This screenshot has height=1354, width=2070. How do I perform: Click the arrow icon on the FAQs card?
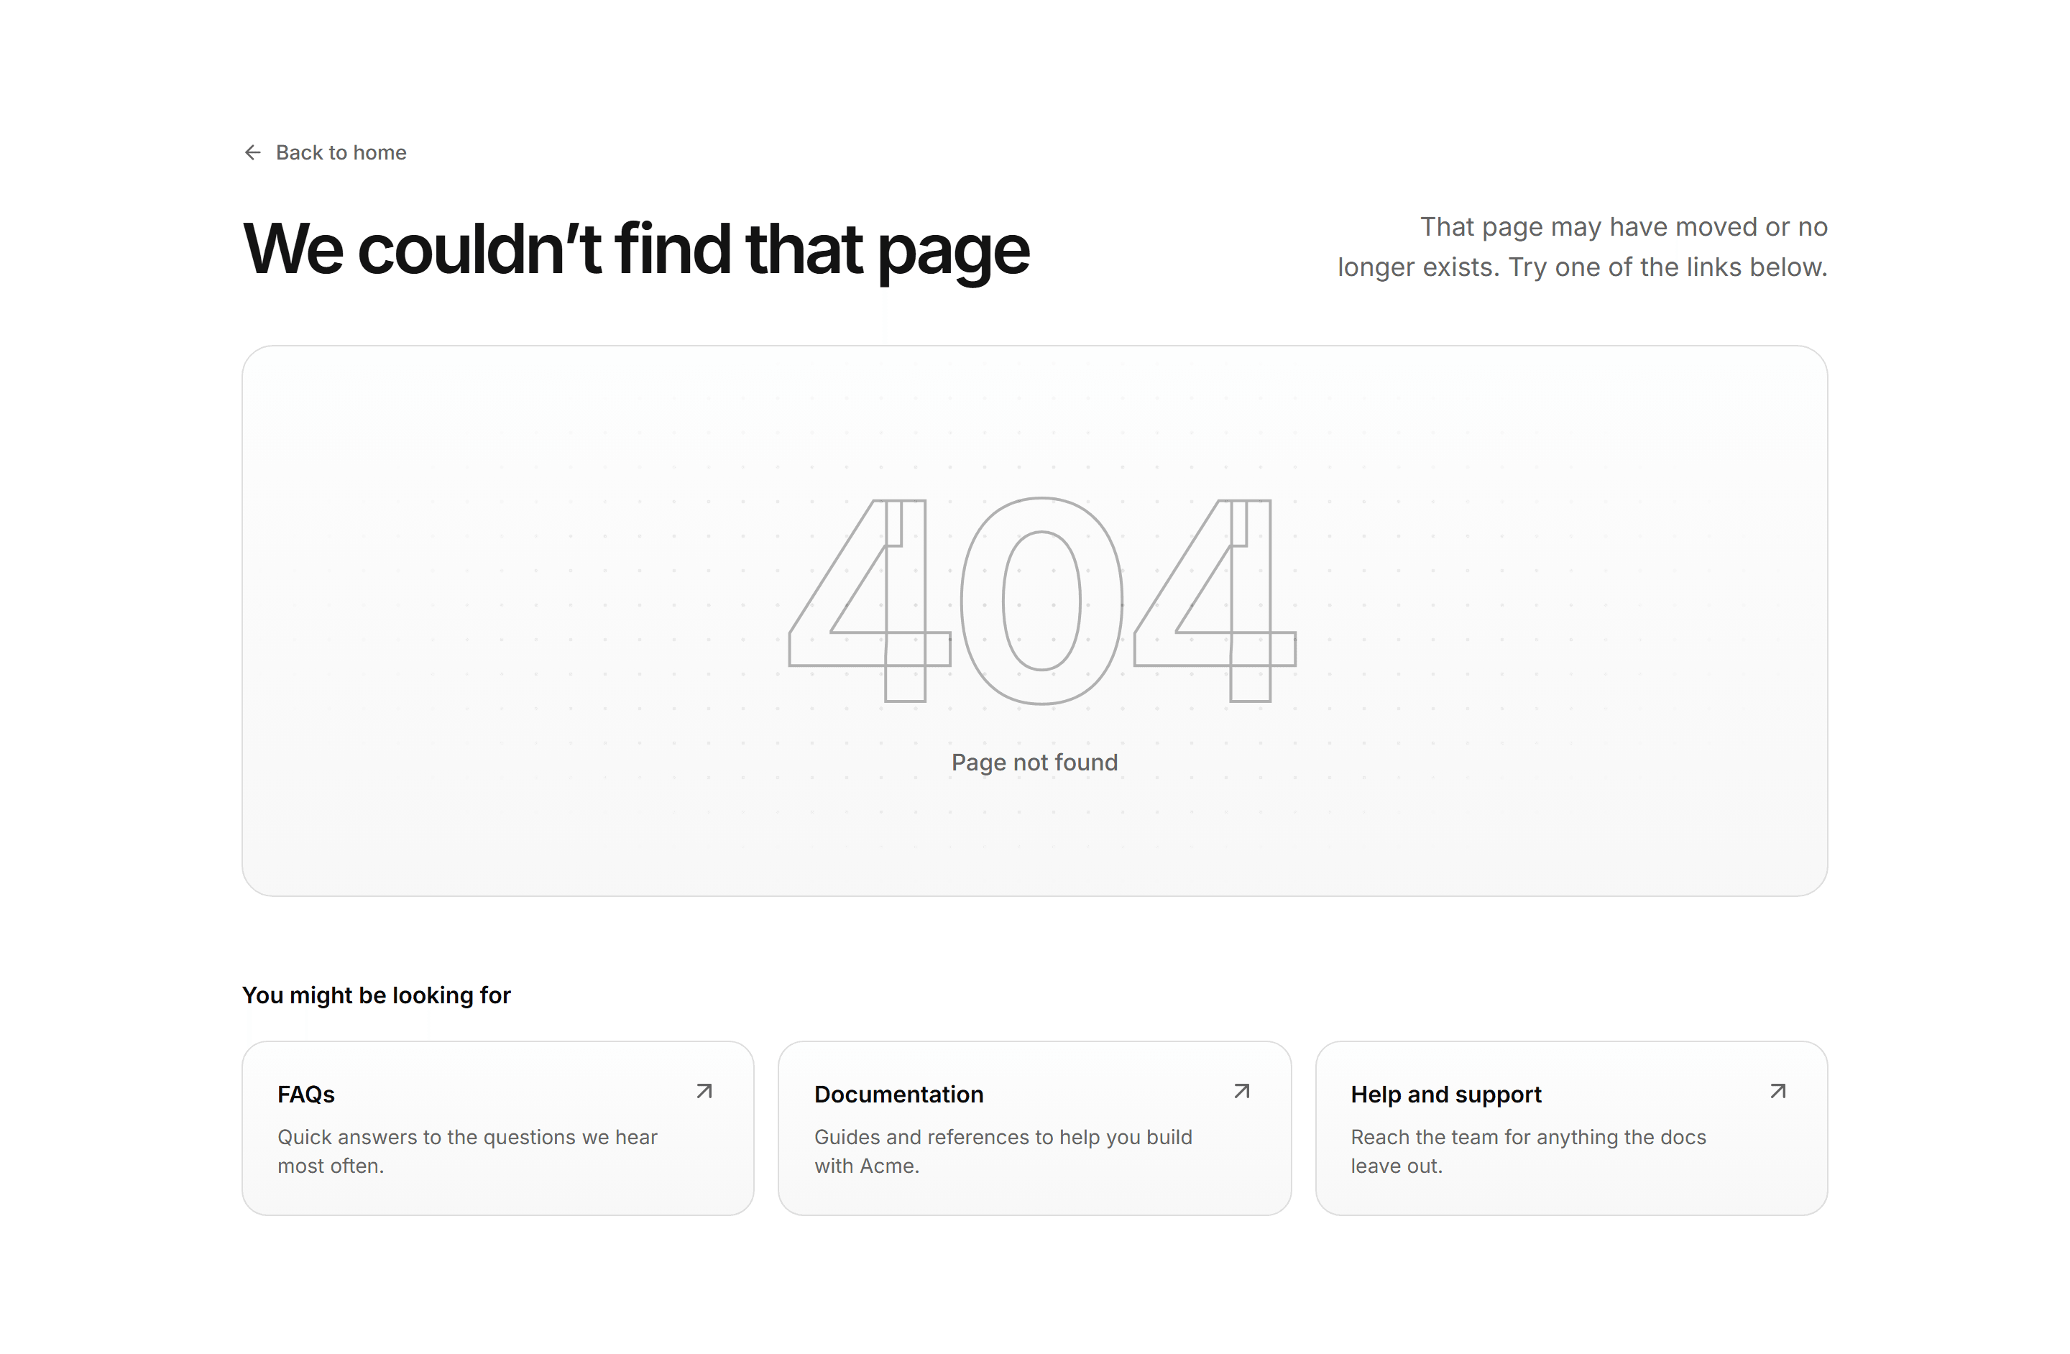(x=704, y=1092)
